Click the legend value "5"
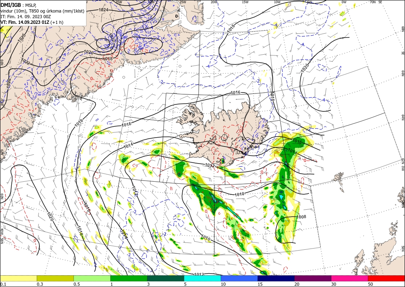405x287 pixels. 185,284
